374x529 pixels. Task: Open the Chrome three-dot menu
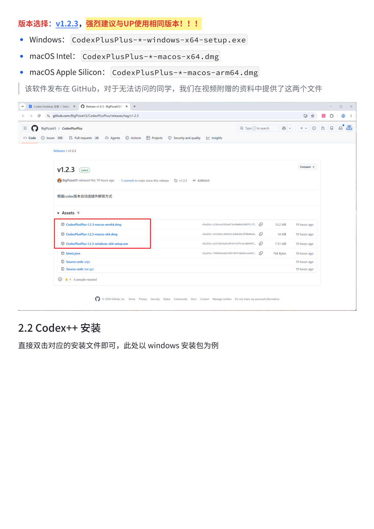(x=351, y=116)
